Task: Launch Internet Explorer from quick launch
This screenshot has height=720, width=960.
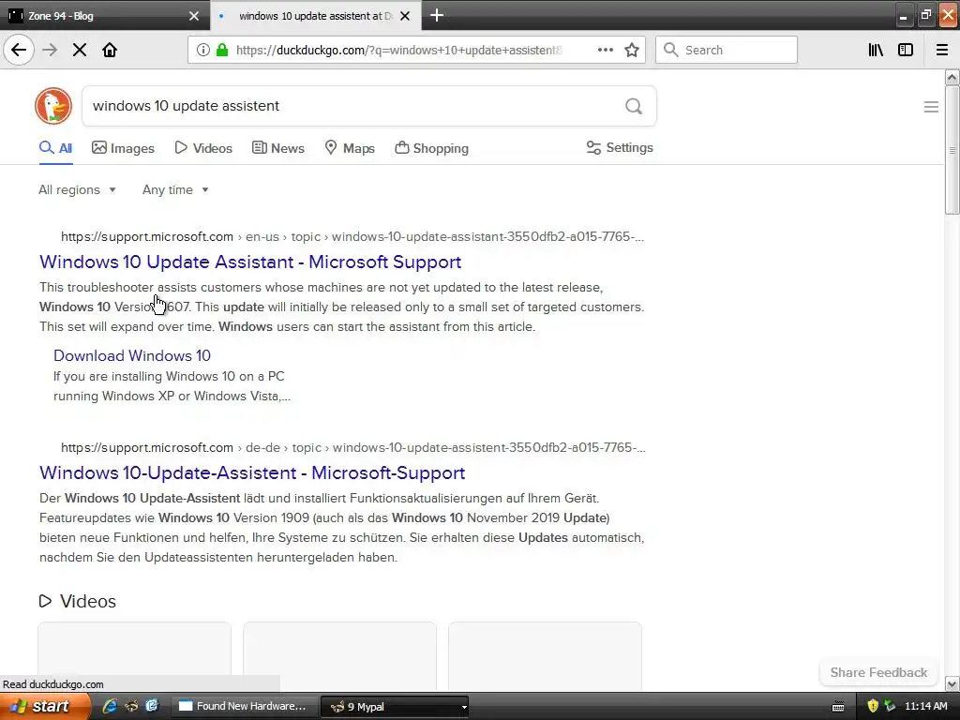Action: pos(110,706)
